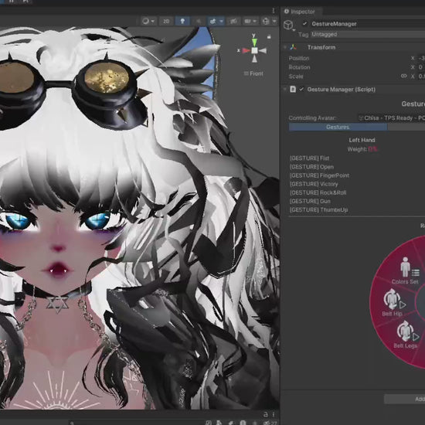
Task: Select the Gestures tab
Action: click(338, 127)
